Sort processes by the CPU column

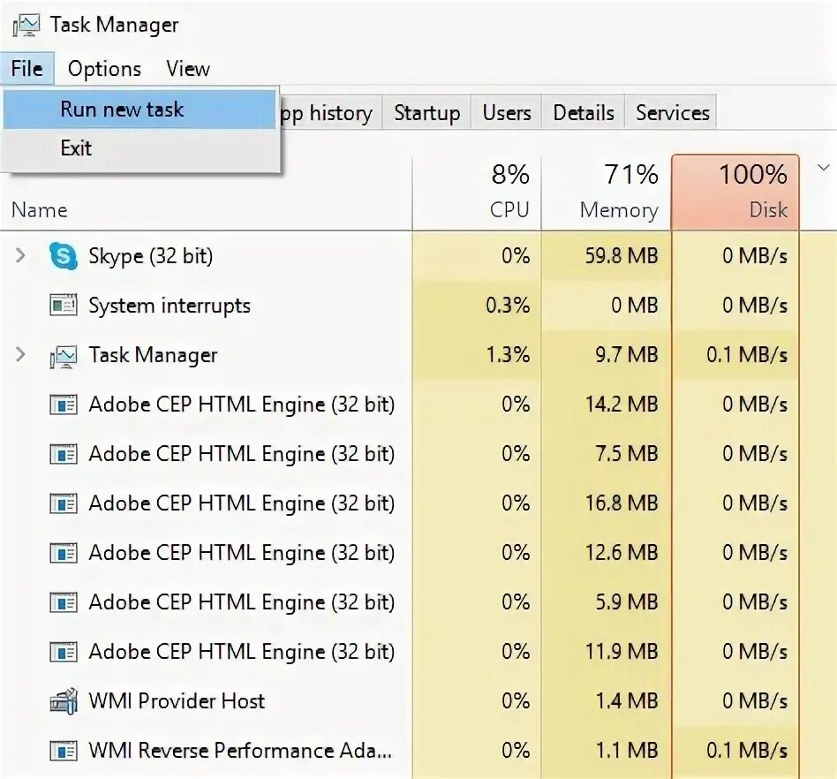478,193
